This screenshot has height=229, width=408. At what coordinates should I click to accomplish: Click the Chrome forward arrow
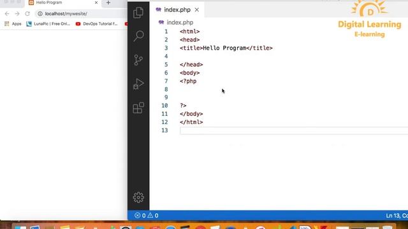(17, 14)
